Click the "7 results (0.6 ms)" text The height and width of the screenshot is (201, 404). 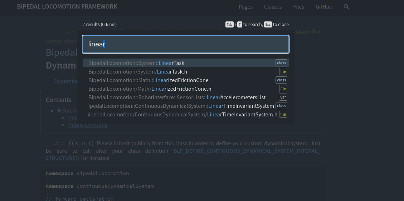(x=100, y=24)
